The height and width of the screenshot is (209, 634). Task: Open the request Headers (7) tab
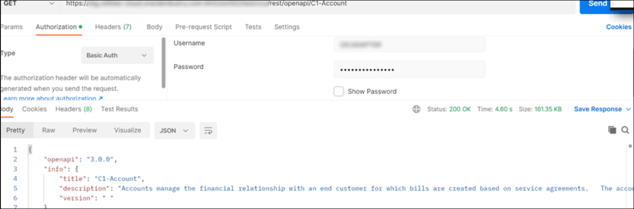tap(113, 27)
